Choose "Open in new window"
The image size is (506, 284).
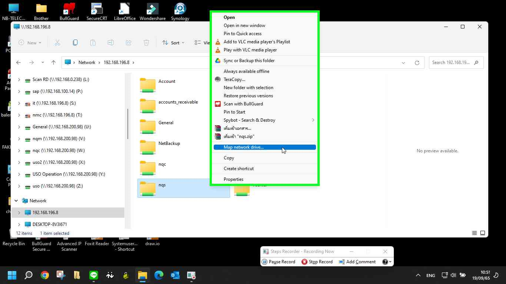(244, 25)
